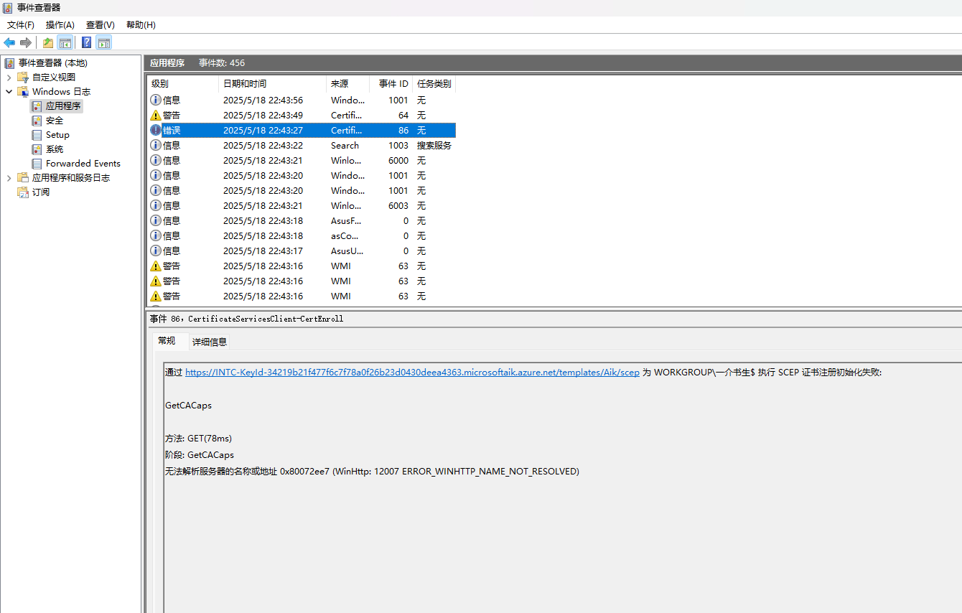Sort by the 日期和时间 column header

click(x=272, y=84)
